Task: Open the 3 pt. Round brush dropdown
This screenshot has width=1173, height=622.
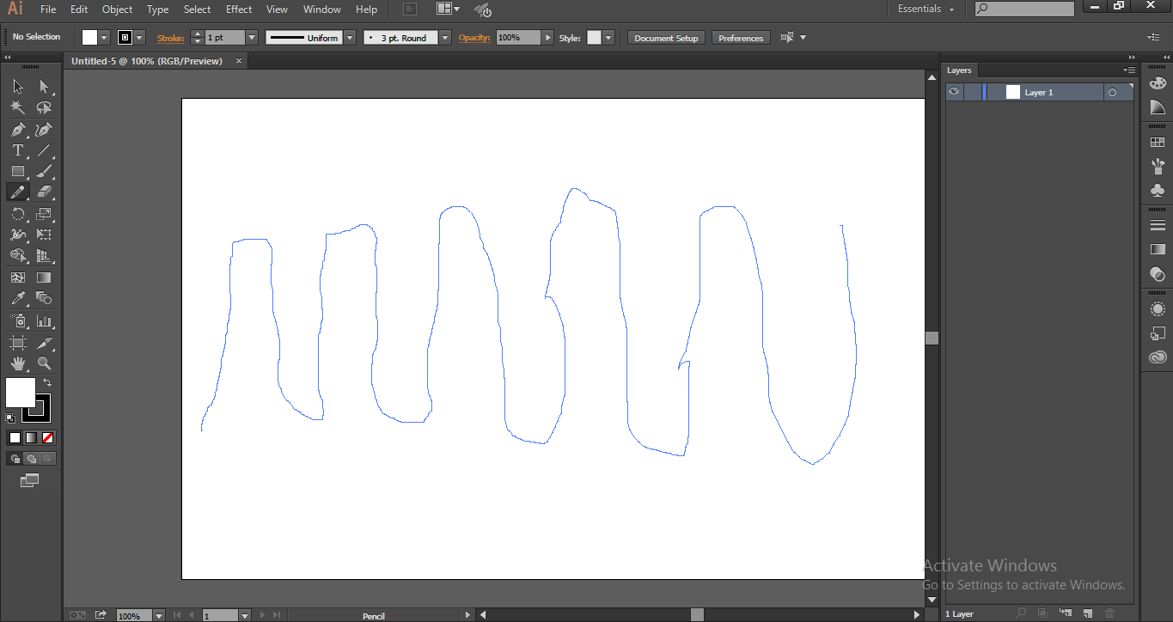Action: (x=443, y=37)
